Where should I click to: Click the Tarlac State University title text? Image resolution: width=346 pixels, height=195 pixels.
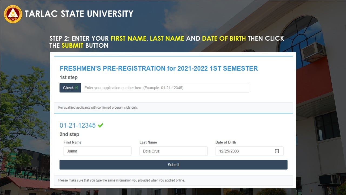click(x=79, y=14)
